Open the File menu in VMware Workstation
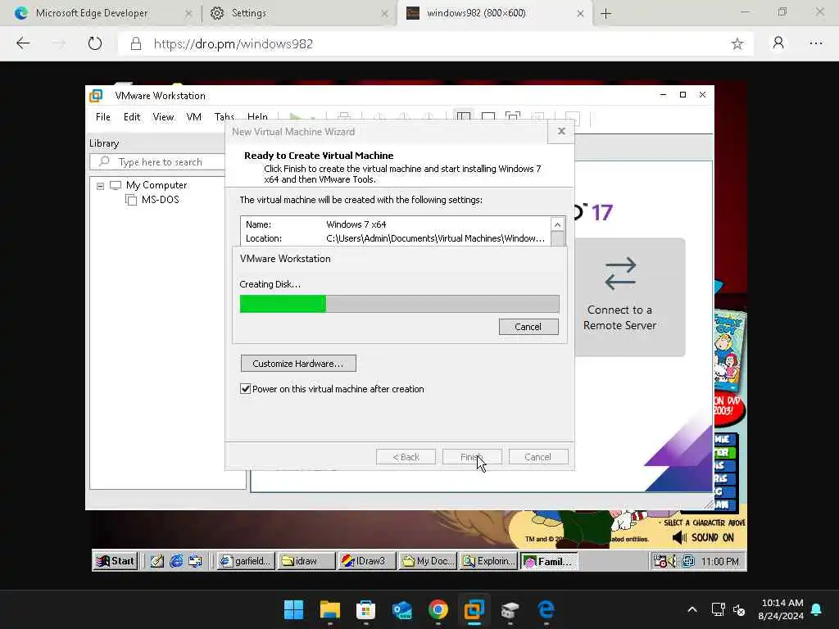 coord(102,117)
